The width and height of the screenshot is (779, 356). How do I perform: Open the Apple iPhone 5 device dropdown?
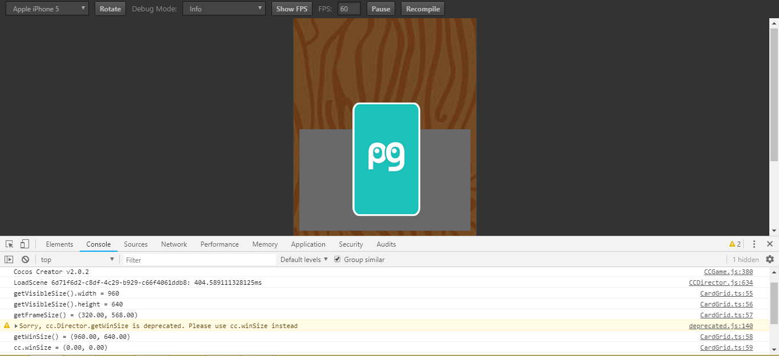click(47, 9)
